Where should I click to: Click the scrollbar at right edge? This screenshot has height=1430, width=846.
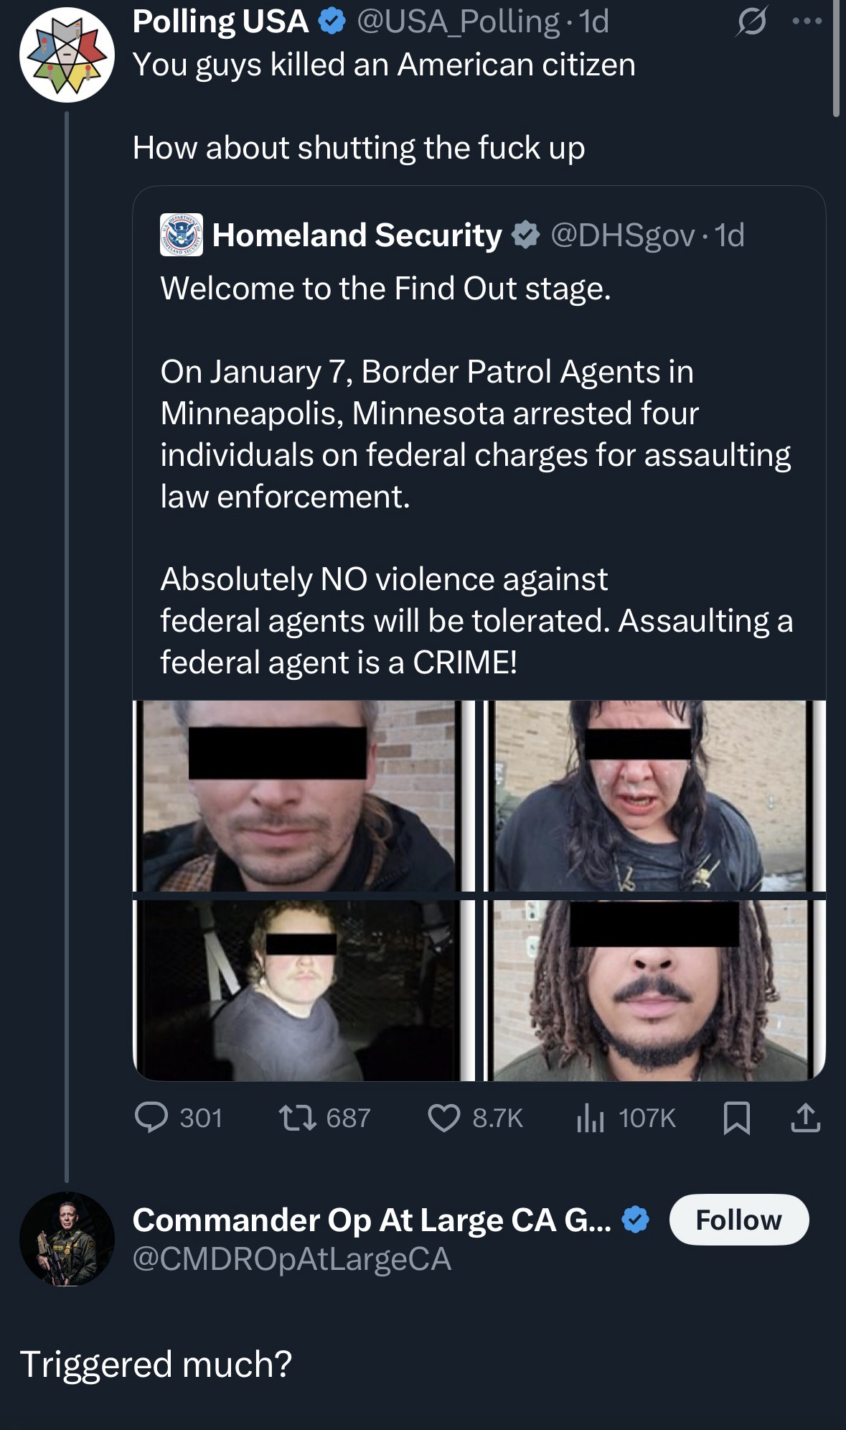tap(836, 57)
